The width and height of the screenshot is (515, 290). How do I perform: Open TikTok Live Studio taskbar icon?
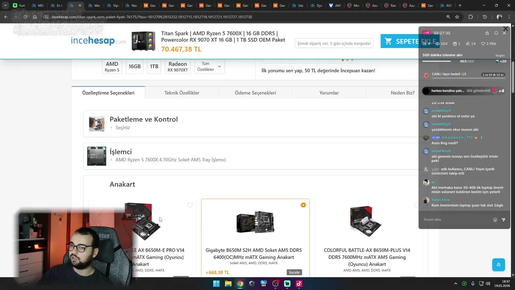[299, 284]
